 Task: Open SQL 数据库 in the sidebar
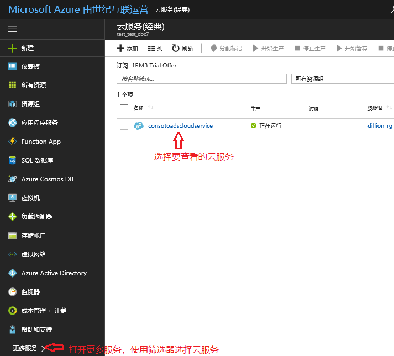click(x=37, y=160)
